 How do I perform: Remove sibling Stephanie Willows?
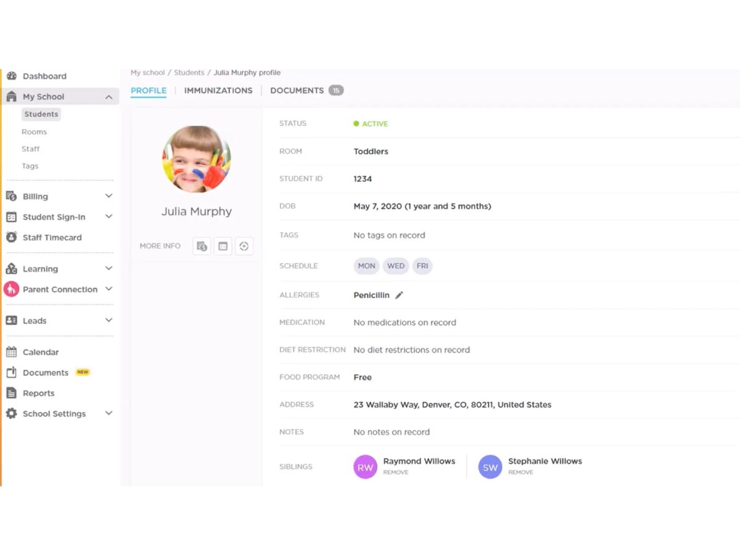520,472
